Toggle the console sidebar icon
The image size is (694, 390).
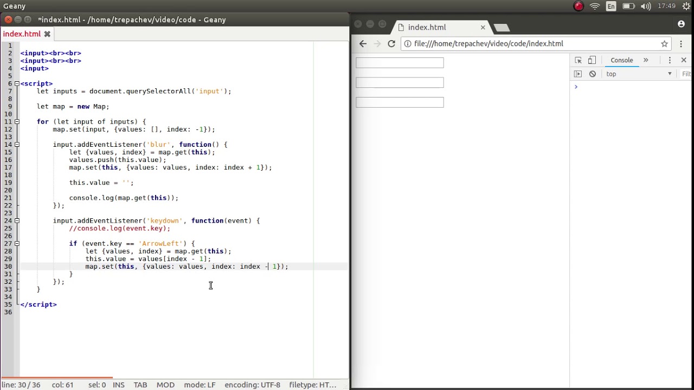[x=578, y=74]
